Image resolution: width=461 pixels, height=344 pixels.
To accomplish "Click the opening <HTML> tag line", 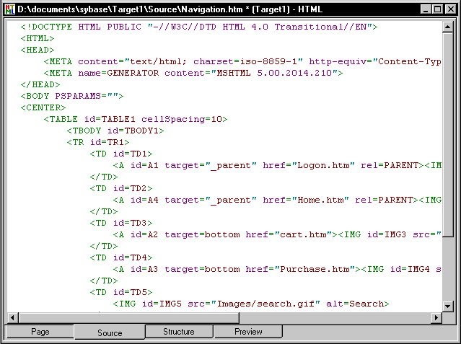I will coord(38,38).
